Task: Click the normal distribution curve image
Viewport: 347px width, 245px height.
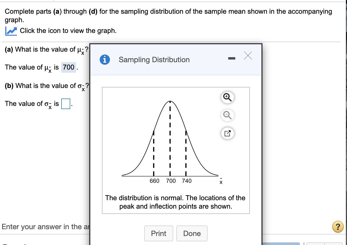Action: point(170,137)
